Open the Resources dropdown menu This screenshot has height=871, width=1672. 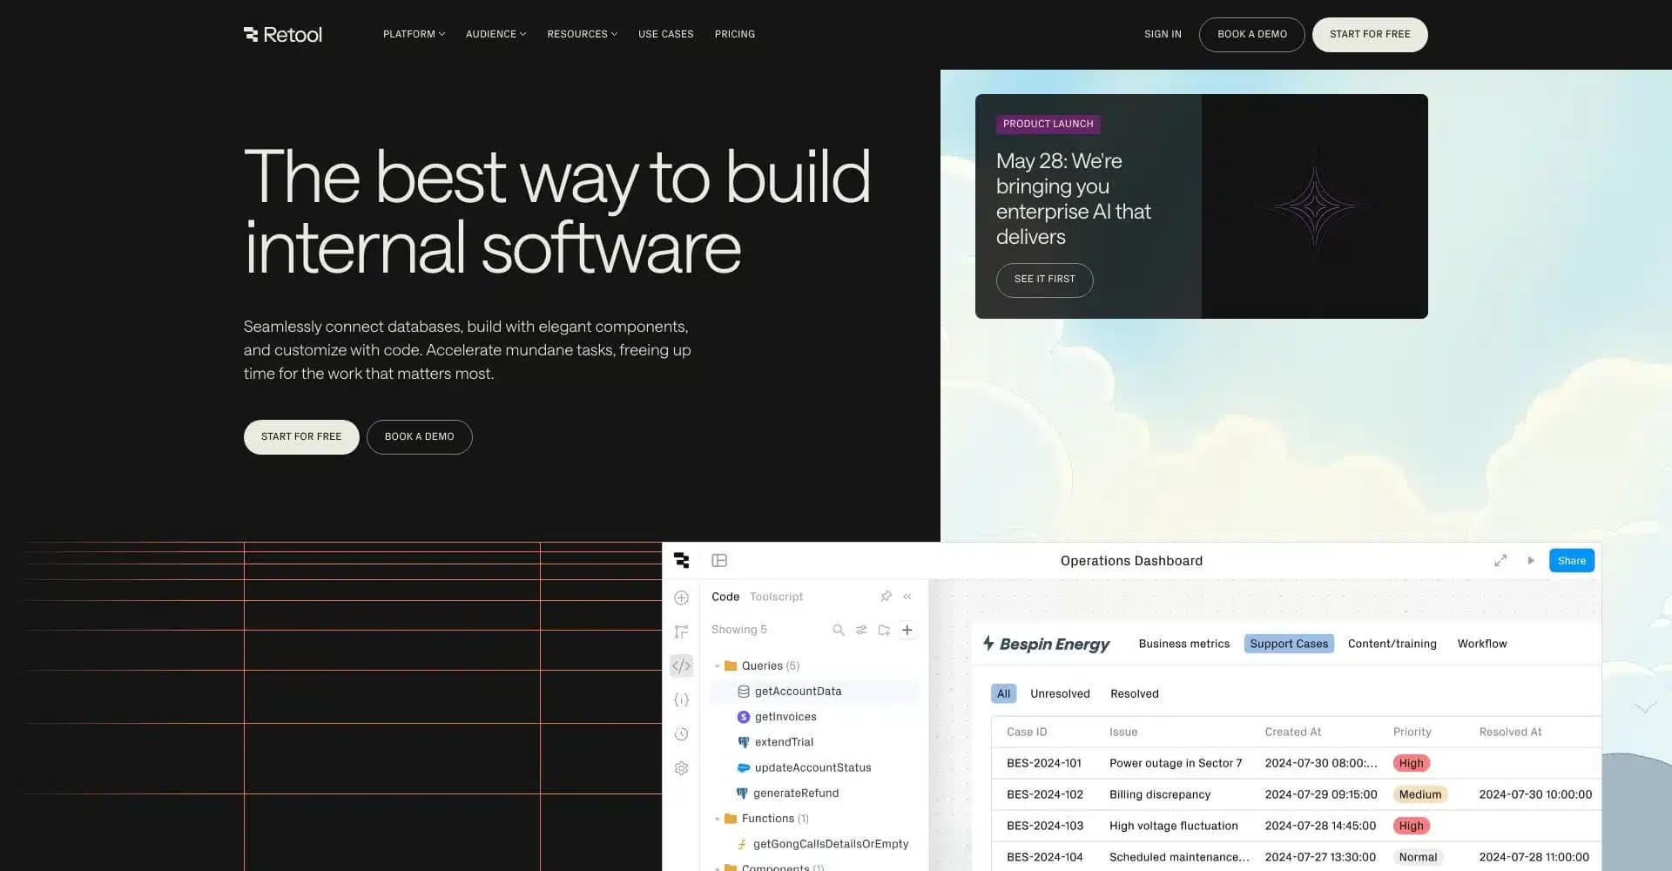[582, 34]
